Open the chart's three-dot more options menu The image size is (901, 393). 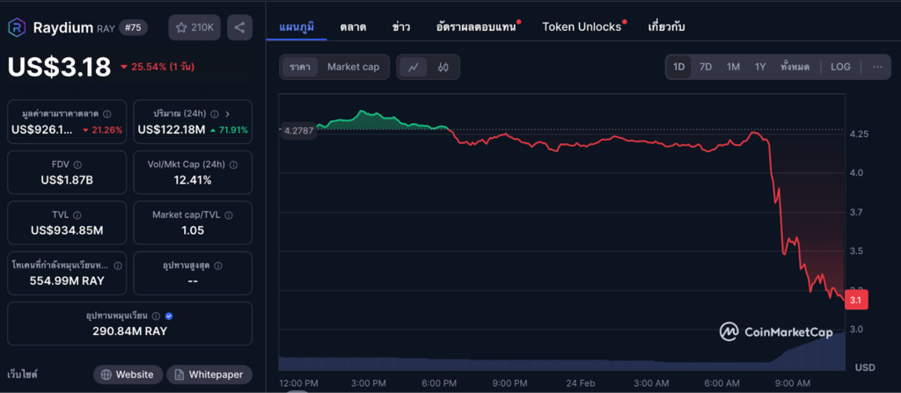[877, 67]
